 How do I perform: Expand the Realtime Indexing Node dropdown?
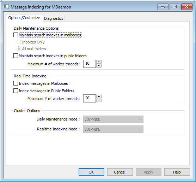point(113,129)
